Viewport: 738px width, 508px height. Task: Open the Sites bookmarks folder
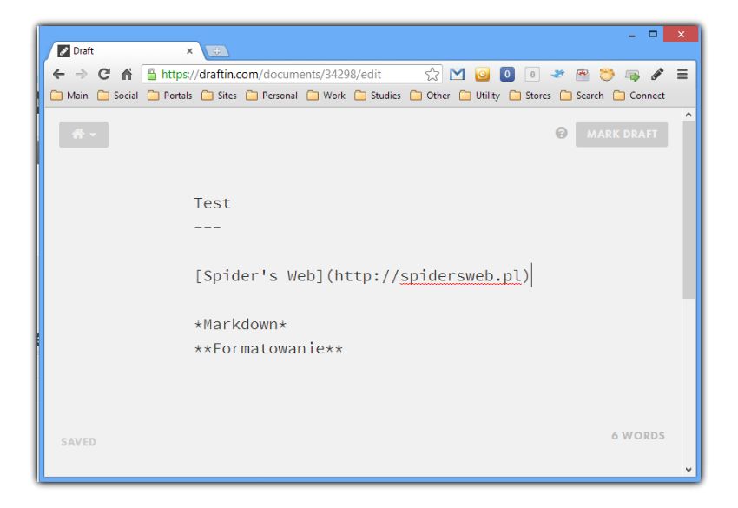coord(219,96)
